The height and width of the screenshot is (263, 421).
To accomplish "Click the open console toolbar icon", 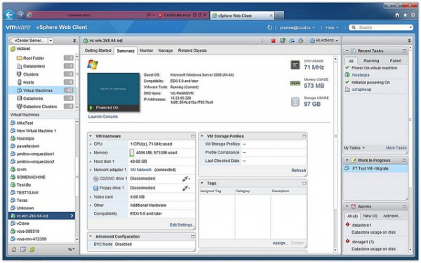I will point(283,41).
